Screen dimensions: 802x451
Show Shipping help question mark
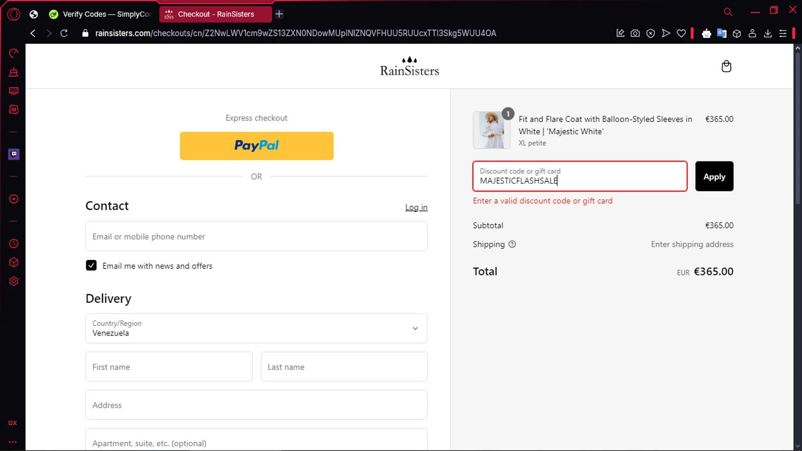(x=512, y=244)
